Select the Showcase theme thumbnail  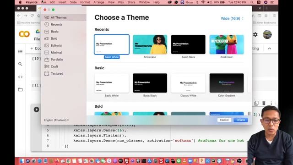tap(150, 44)
